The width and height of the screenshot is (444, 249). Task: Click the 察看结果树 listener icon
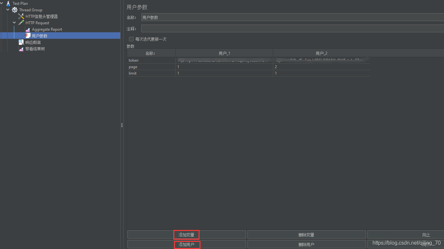pyautogui.click(x=21, y=49)
